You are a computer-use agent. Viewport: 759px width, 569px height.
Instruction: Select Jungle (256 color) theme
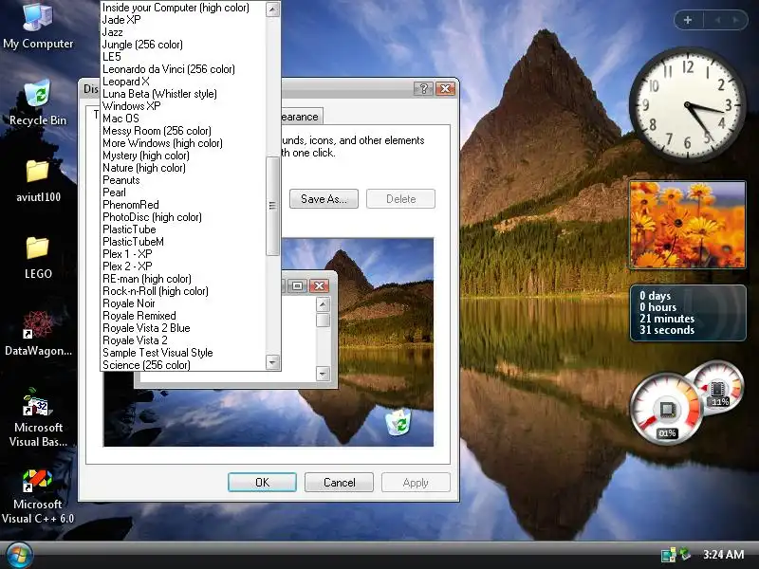[183, 45]
